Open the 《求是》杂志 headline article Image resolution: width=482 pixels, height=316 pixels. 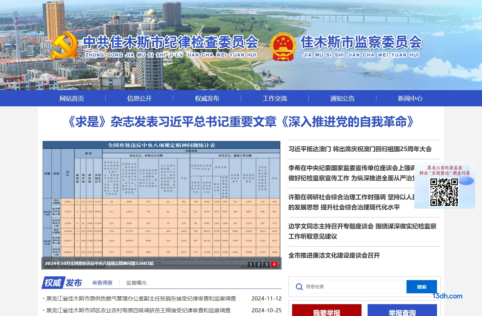pyautogui.click(x=241, y=122)
